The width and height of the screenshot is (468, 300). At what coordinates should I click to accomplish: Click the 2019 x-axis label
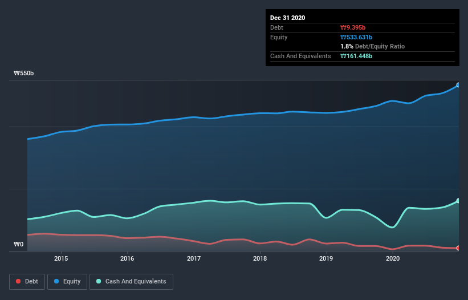326,258
